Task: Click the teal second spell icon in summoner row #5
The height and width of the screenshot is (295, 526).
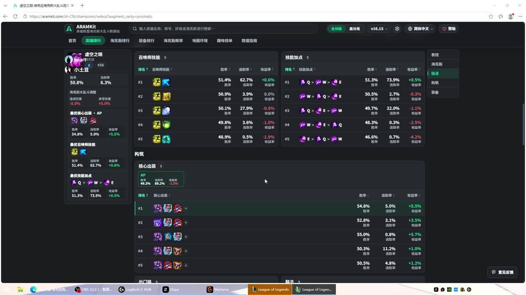Action: pyautogui.click(x=166, y=139)
